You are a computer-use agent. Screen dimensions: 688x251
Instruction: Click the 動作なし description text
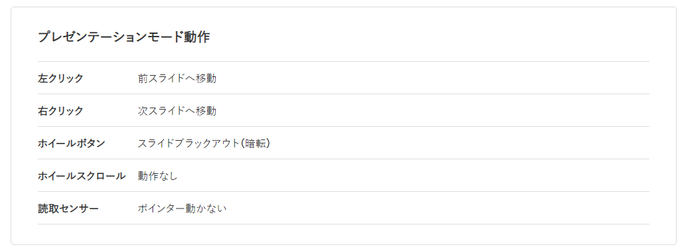(158, 176)
